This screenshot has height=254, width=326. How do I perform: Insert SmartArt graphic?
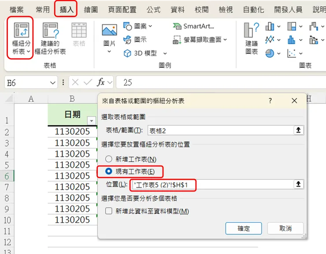click(x=193, y=26)
